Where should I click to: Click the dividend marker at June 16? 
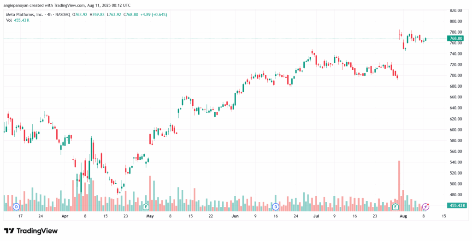coord(276,206)
